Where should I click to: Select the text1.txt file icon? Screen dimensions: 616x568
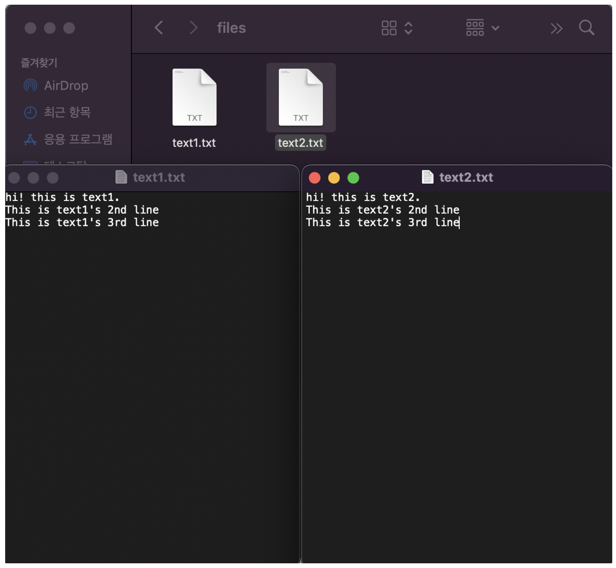(x=194, y=97)
